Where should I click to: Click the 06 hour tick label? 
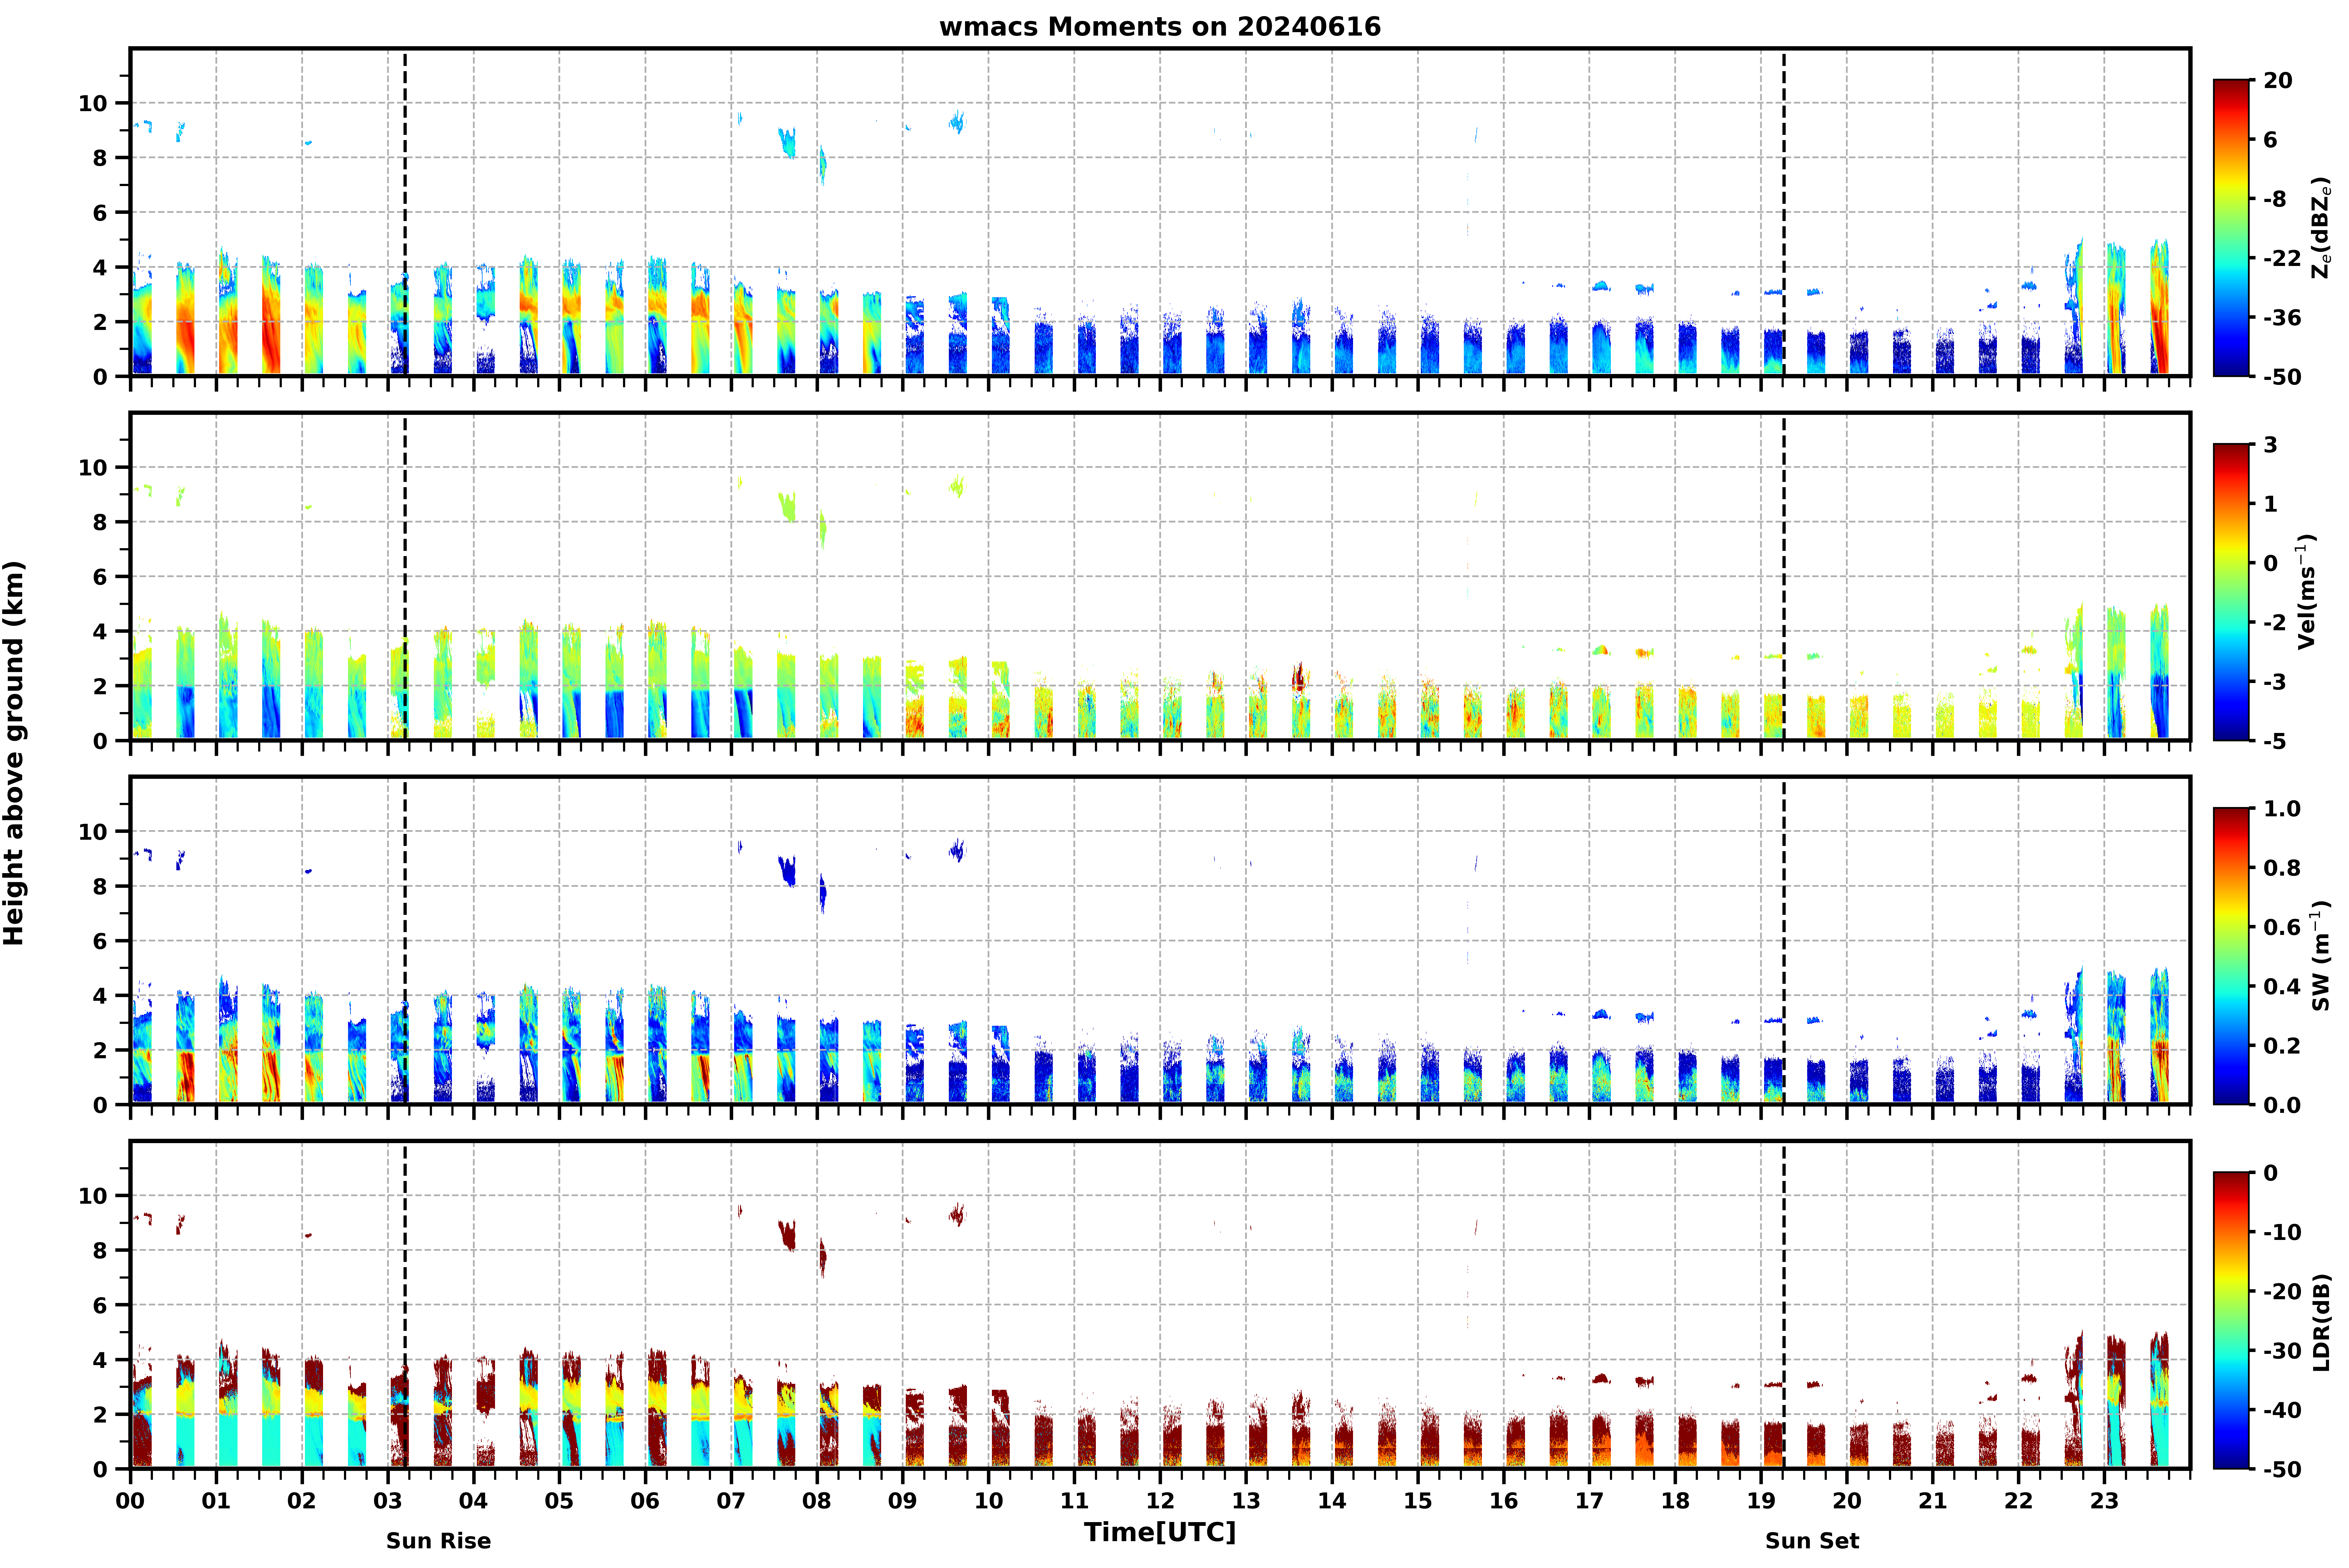(645, 1501)
